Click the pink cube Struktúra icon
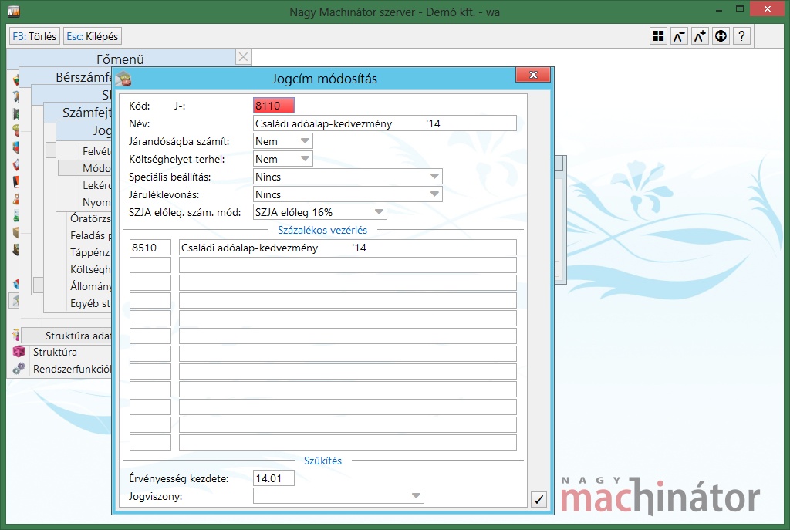 coord(19,352)
